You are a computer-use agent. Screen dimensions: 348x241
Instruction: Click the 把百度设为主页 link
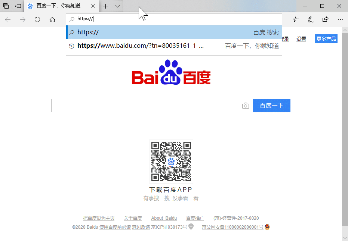(99, 218)
